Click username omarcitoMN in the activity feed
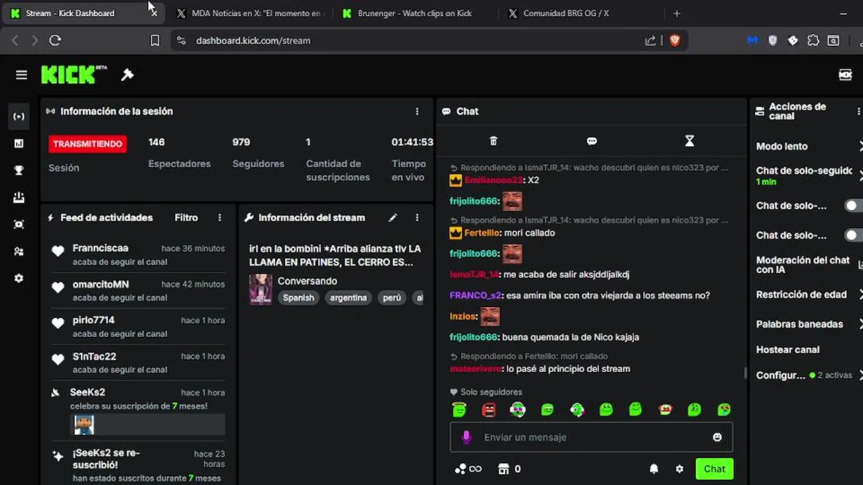The width and height of the screenshot is (863, 485). pyautogui.click(x=100, y=284)
